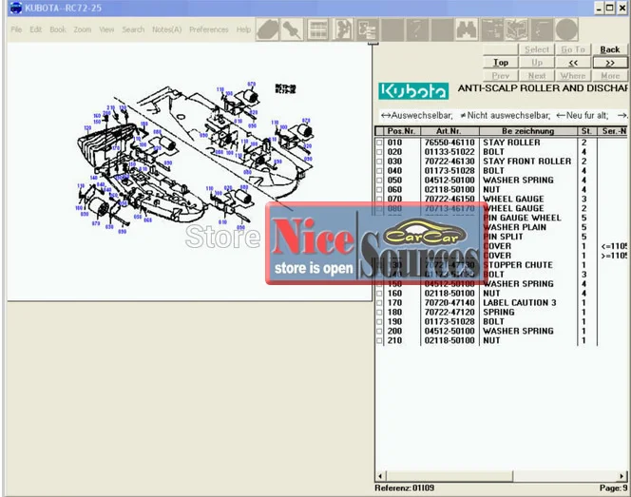Tick the checkbox for LABEL CAUTION 3
Image resolution: width=631 pixels, height=497 pixels.
pos(379,302)
